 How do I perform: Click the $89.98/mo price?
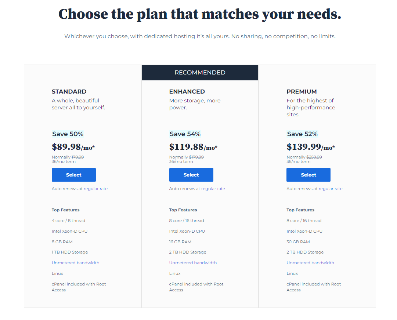73,147
